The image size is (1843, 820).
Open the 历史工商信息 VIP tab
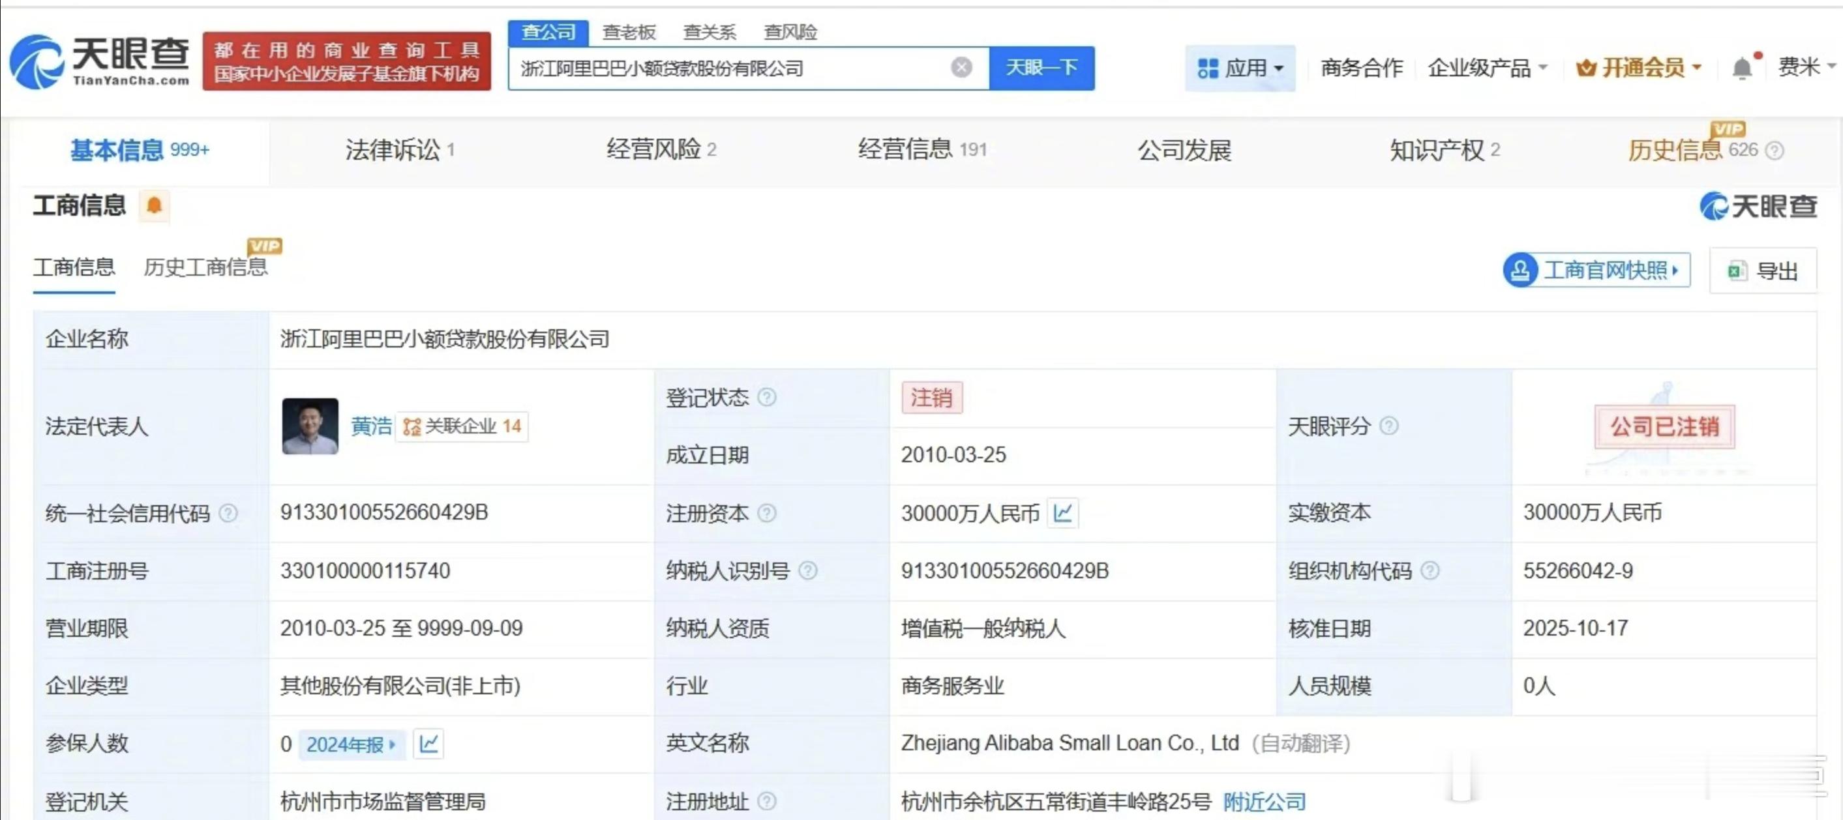pyautogui.click(x=205, y=267)
